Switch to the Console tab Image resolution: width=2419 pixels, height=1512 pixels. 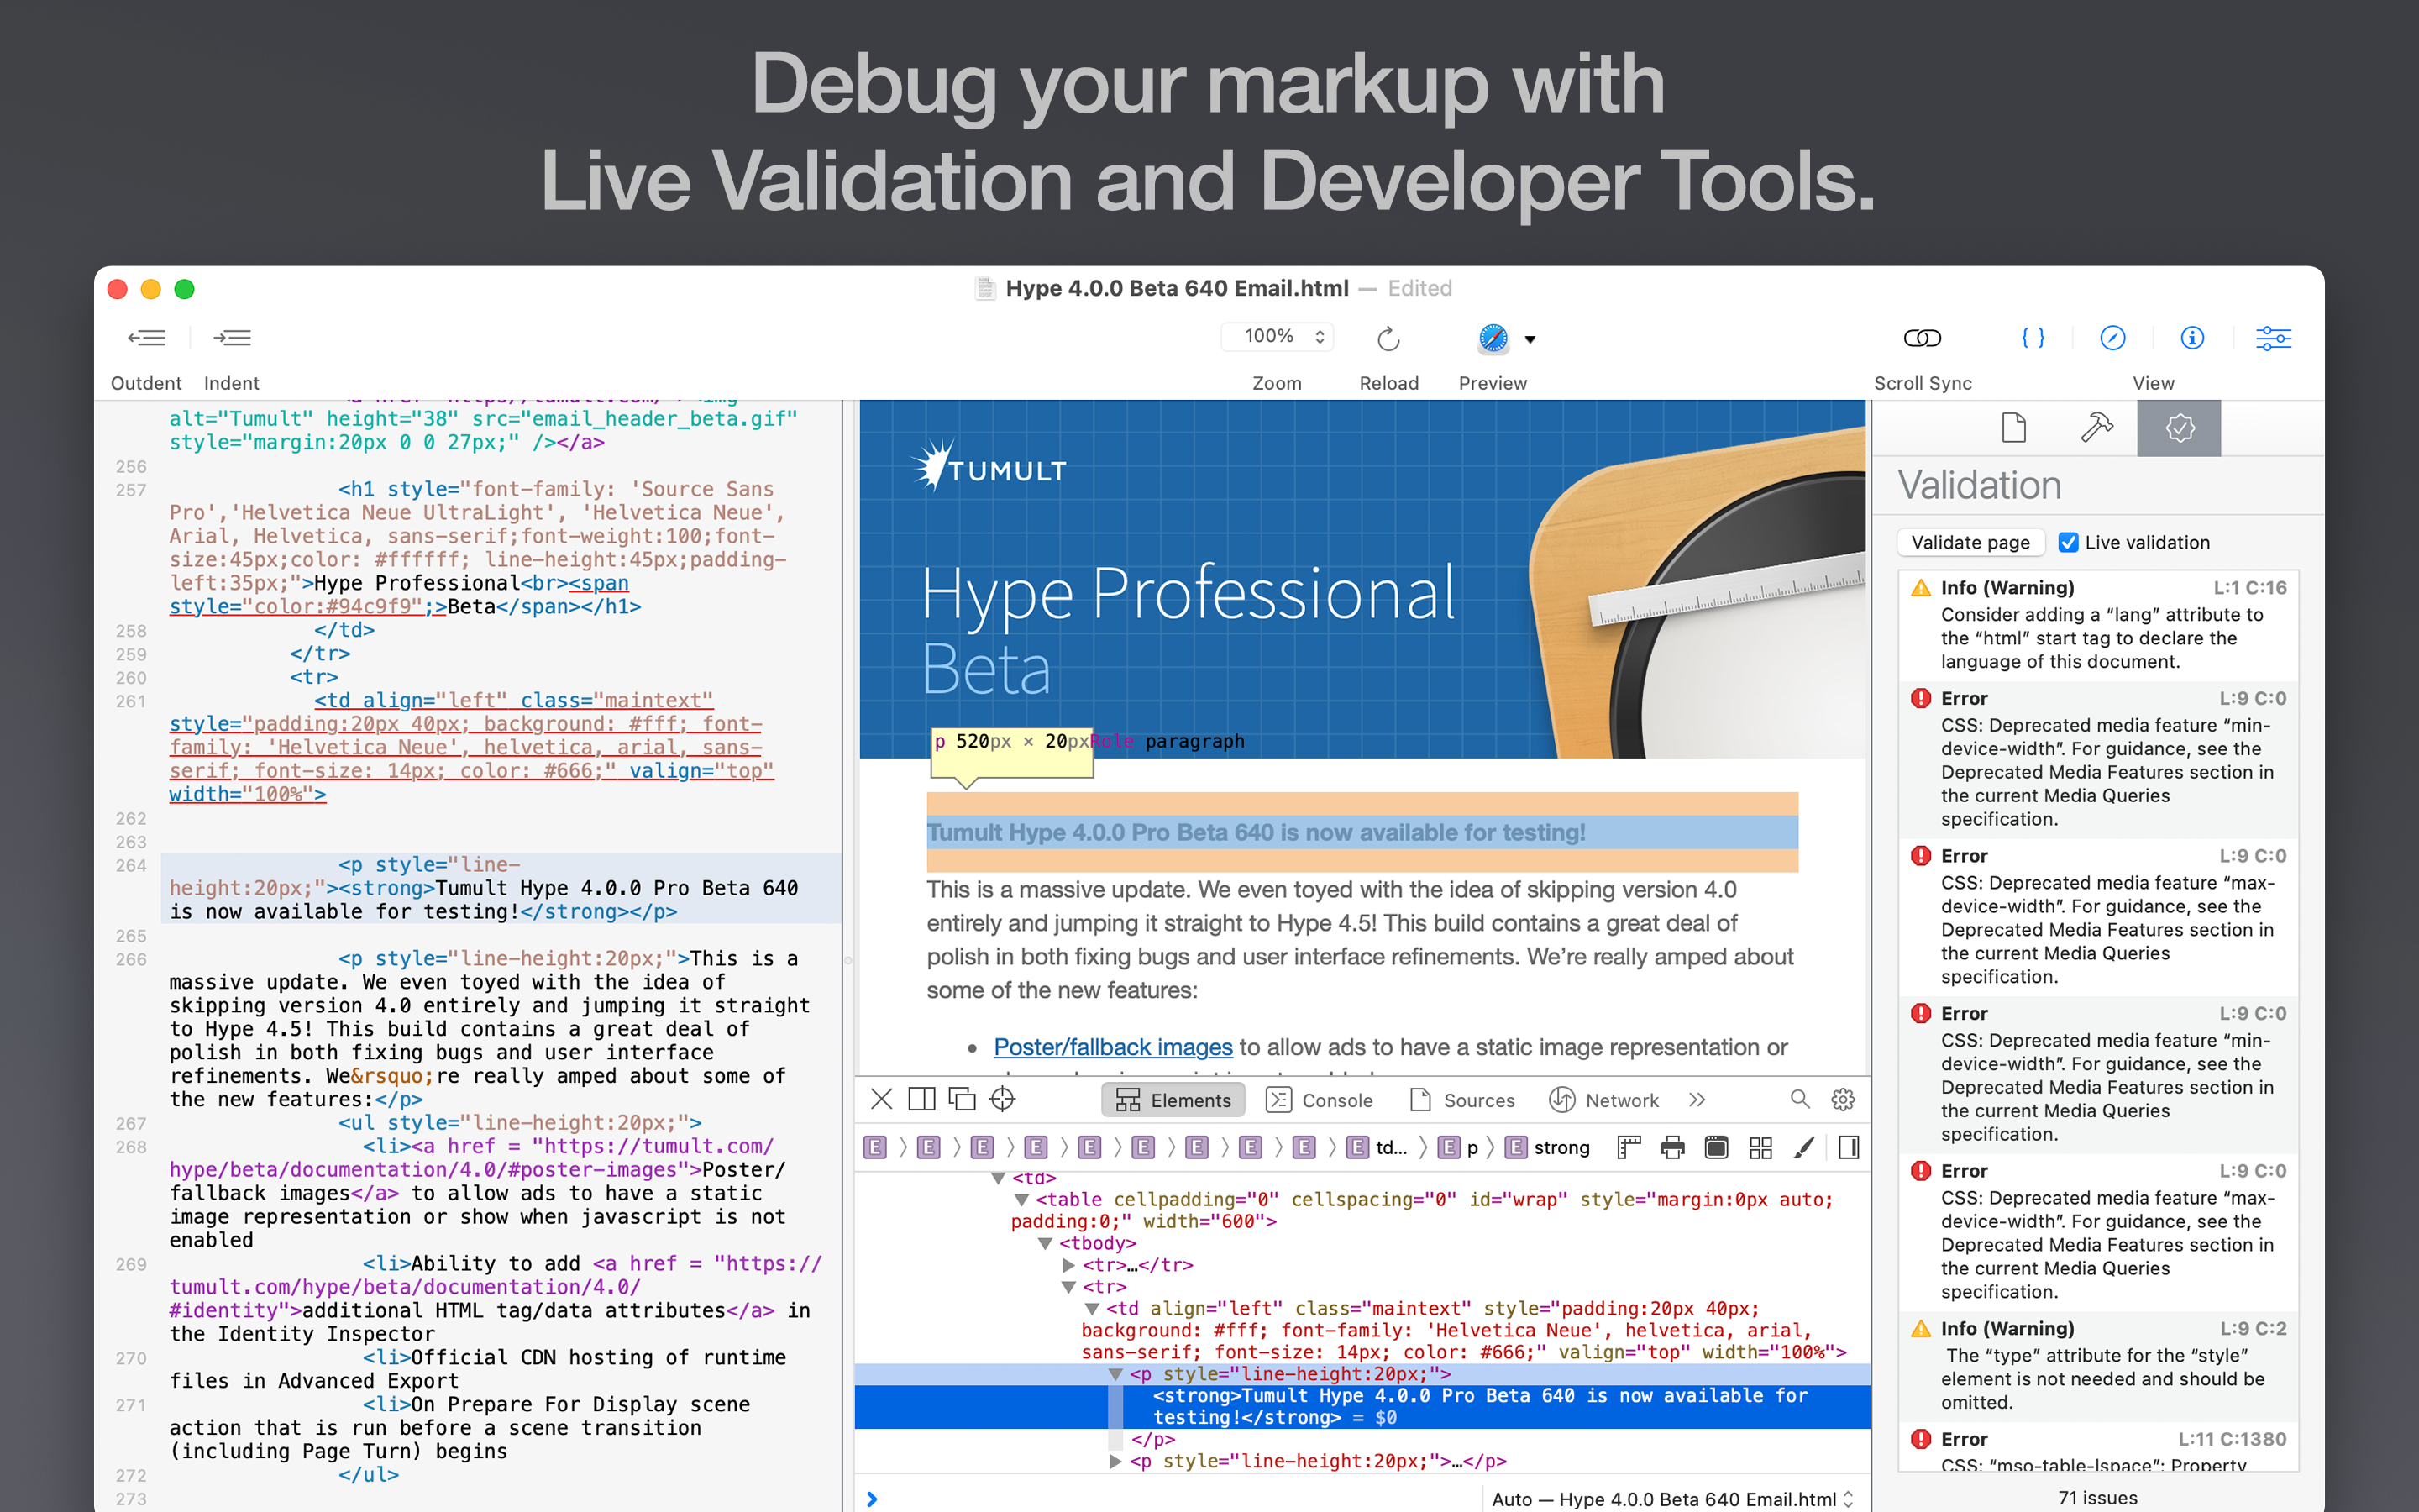click(1320, 1100)
